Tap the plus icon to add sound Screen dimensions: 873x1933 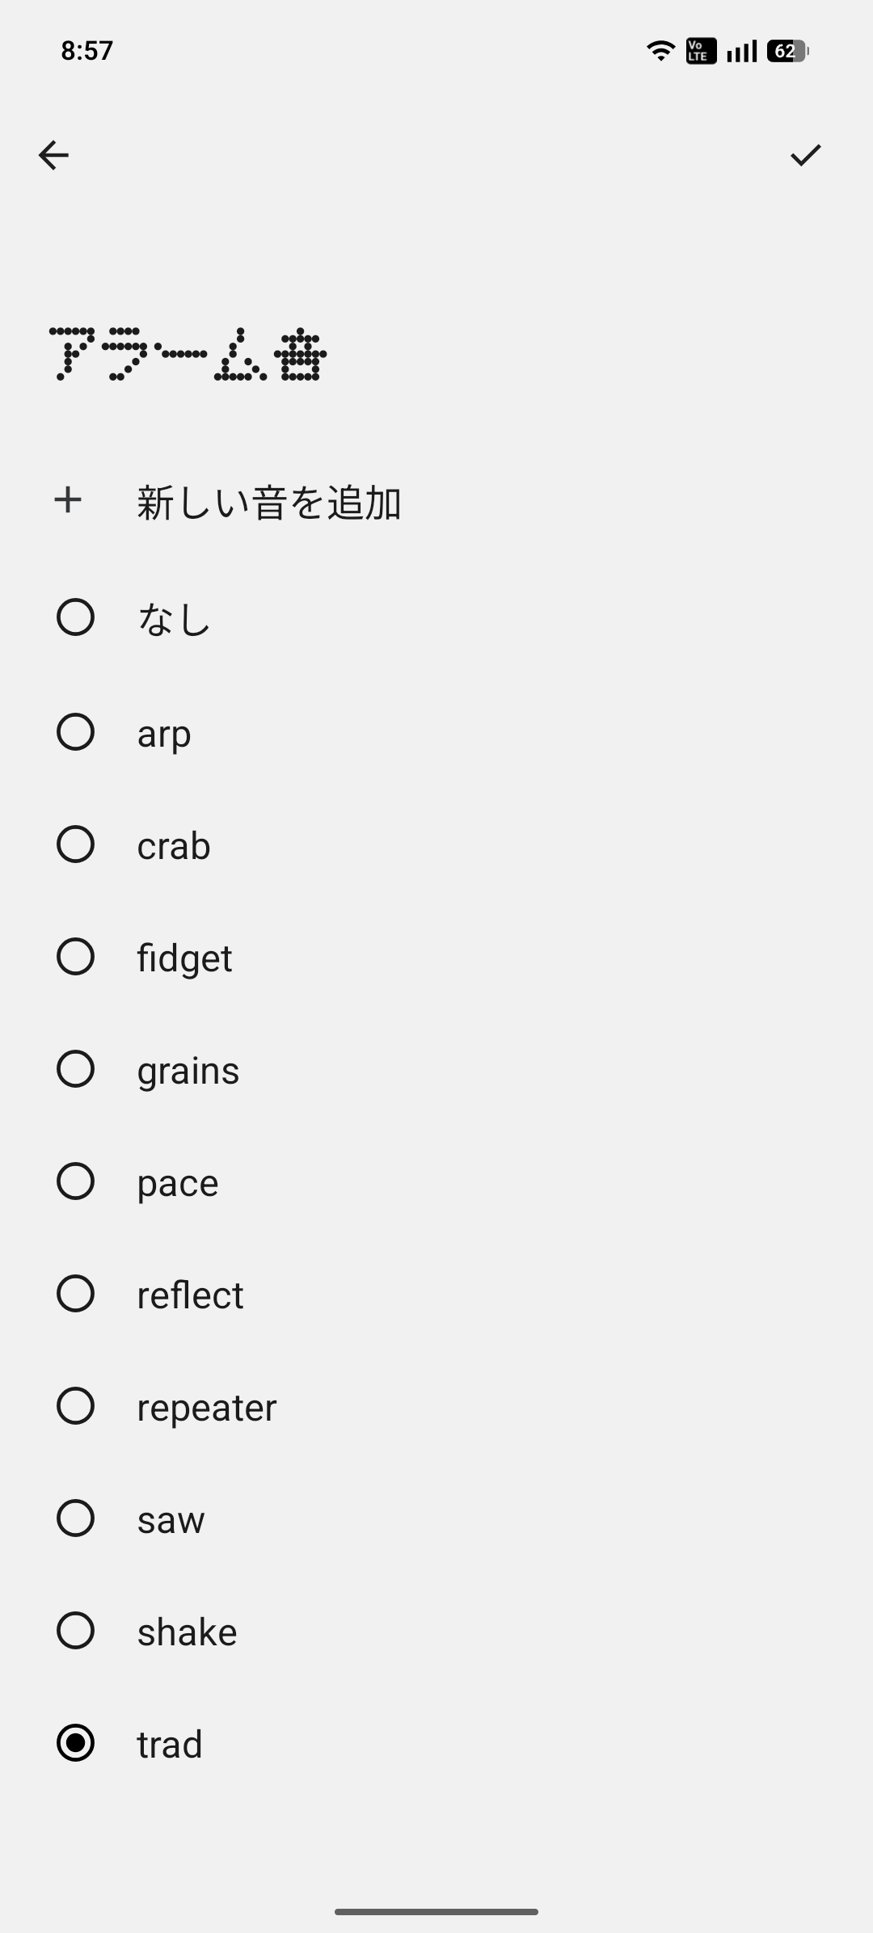68,500
